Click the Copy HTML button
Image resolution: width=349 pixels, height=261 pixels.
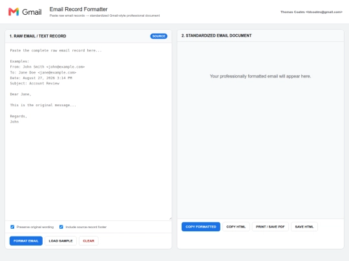click(x=236, y=227)
